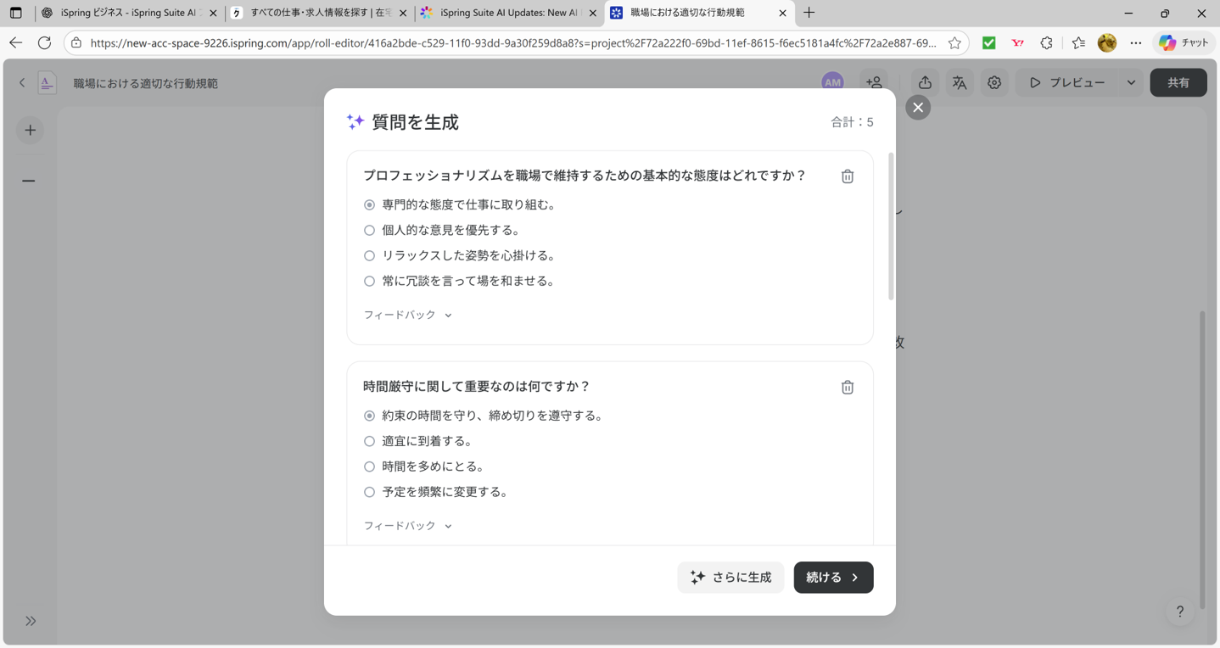The width and height of the screenshot is (1220, 648).
Task: Open the course settings gear icon
Action: [993, 82]
